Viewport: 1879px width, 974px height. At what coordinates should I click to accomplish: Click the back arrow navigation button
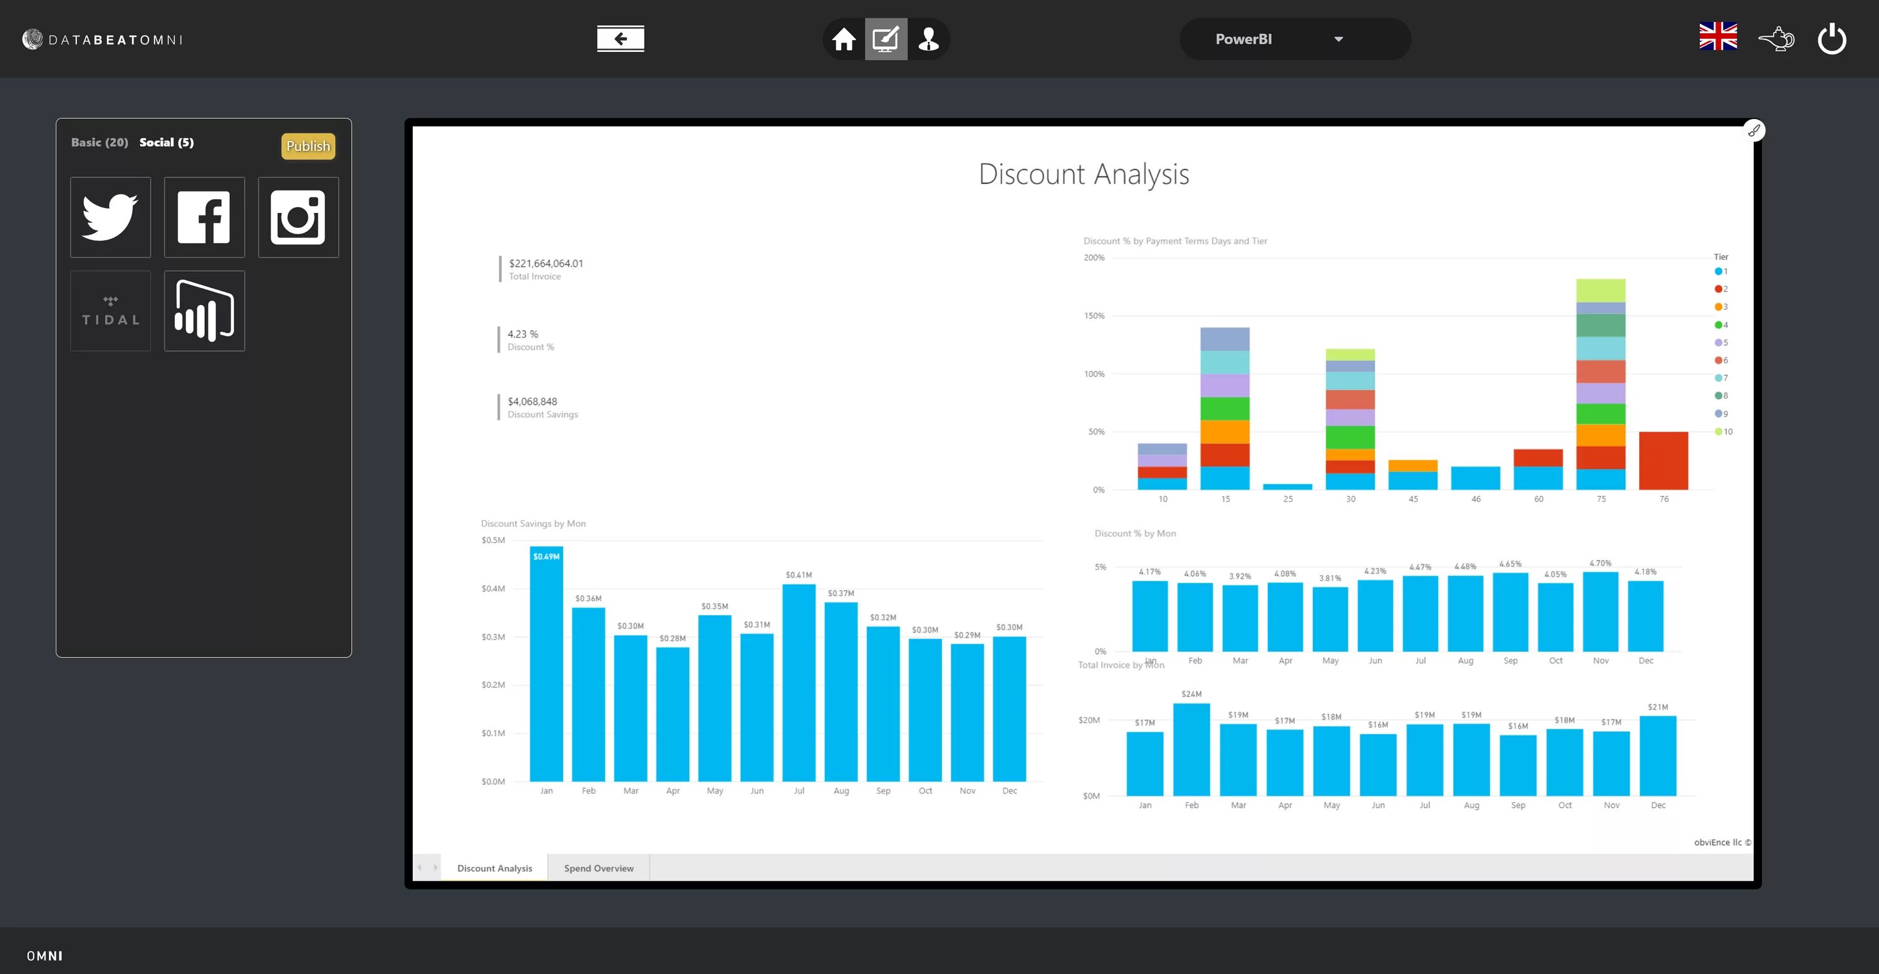point(619,38)
